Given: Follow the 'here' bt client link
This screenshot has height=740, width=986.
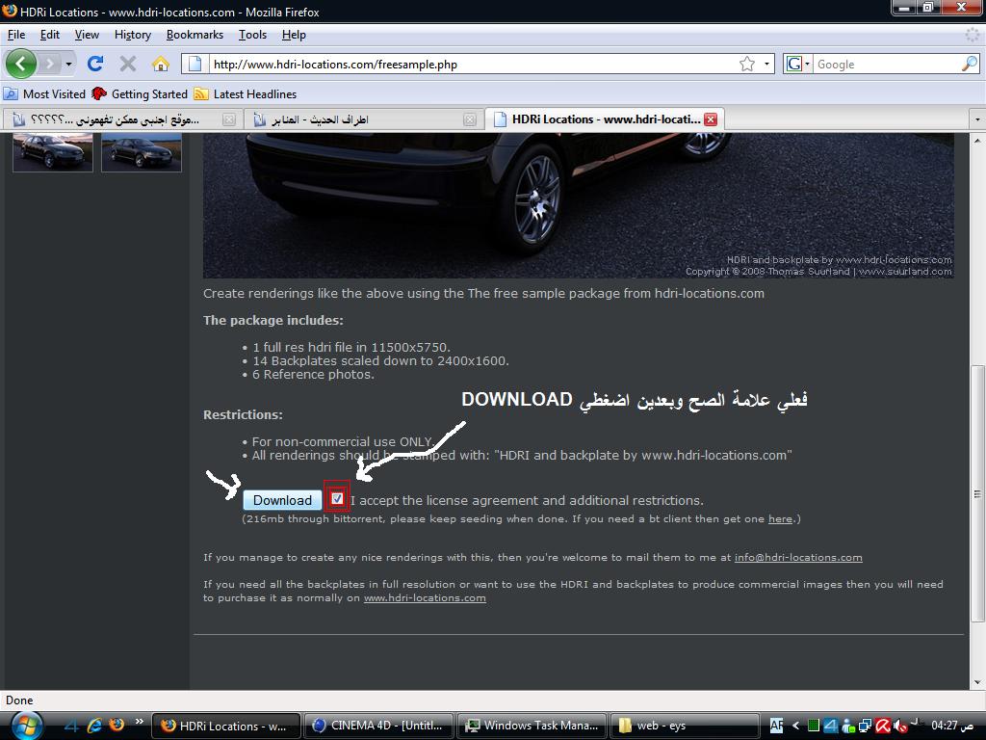Looking at the screenshot, I should pos(780,519).
